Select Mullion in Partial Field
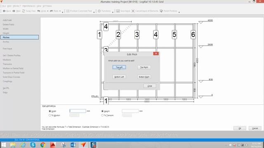264x148 pixels. click(x=13, y=69)
